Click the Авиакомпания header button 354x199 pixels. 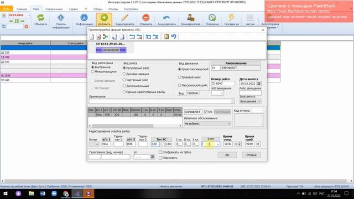click(236, 64)
